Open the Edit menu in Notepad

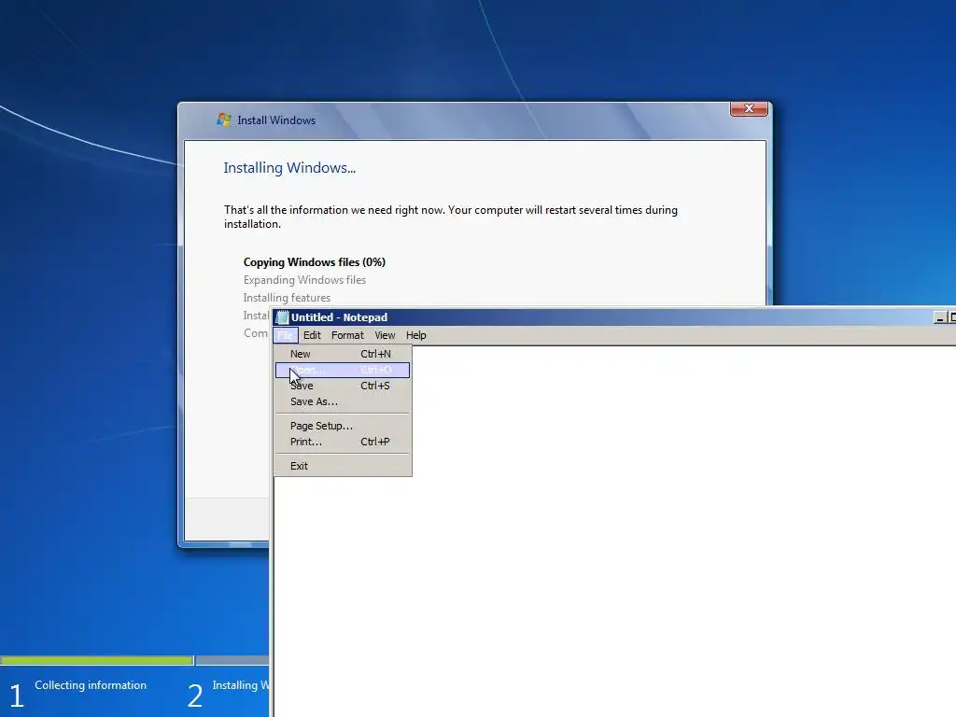click(x=312, y=335)
